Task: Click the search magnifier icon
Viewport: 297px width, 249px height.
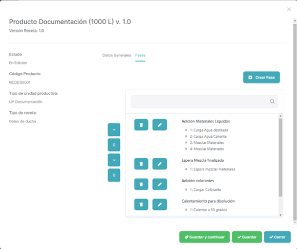Action: pos(272,102)
